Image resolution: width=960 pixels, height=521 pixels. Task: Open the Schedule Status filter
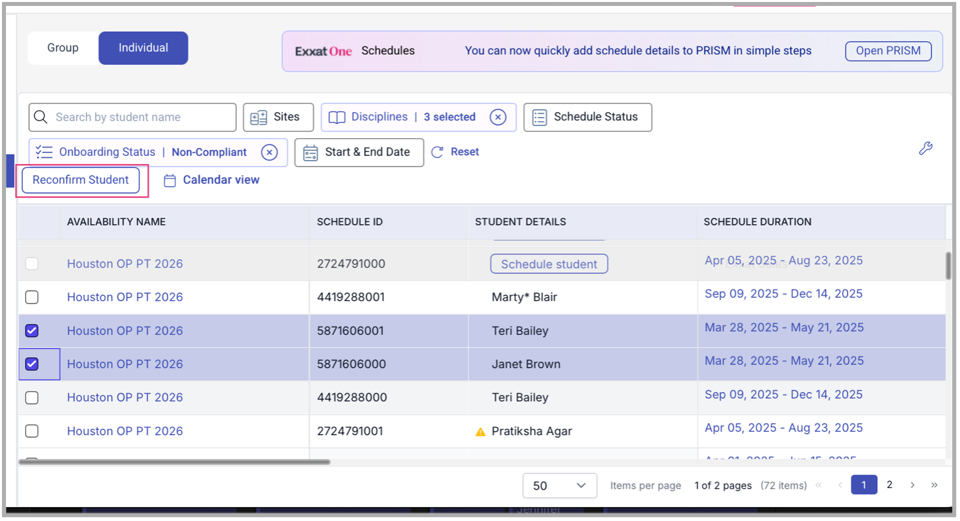[587, 117]
